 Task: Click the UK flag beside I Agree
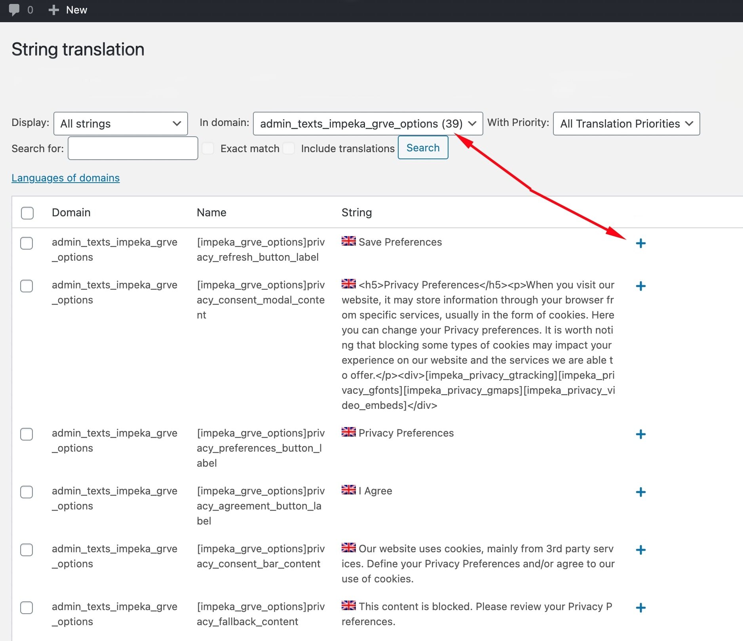click(x=348, y=490)
